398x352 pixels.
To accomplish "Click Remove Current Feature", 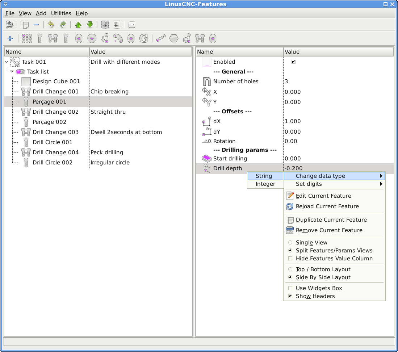I will click(x=335, y=230).
